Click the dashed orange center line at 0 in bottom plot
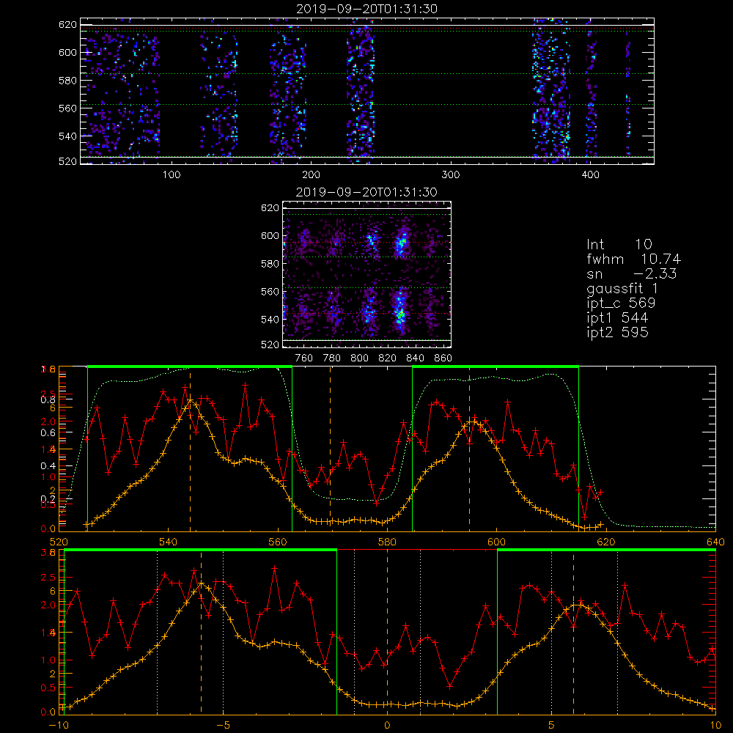Viewport: 733px width, 733px height. pos(387,631)
